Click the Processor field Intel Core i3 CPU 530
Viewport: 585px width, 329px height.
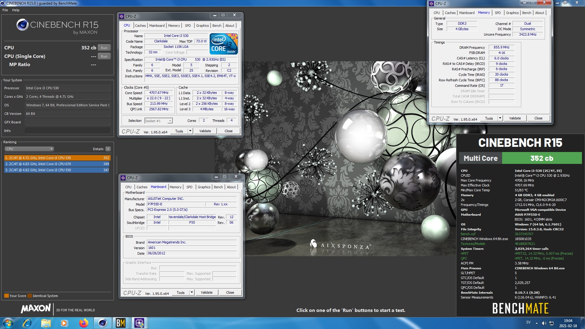(x=67, y=88)
